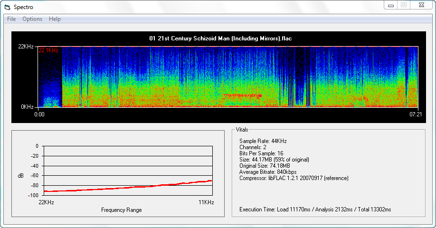The image size is (436, 228).
Task: Open the File menu
Action: (11, 19)
